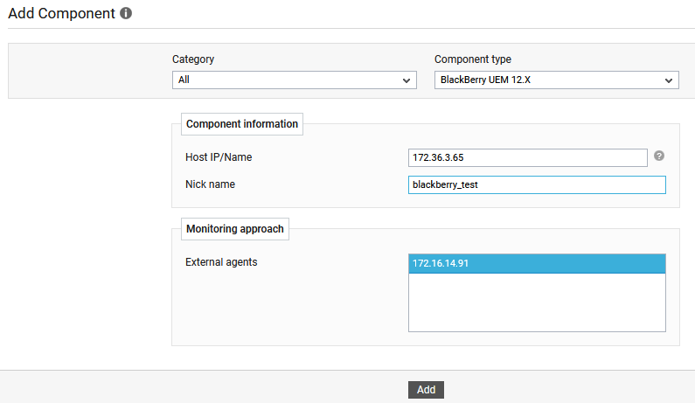This screenshot has width=695, height=403.
Task: Click the info icon beside Add Component
Action: click(126, 13)
